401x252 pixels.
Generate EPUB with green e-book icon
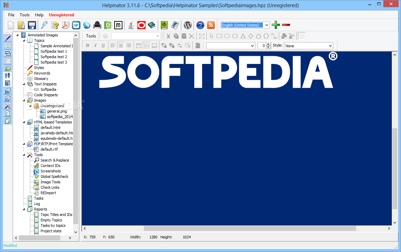164,25
